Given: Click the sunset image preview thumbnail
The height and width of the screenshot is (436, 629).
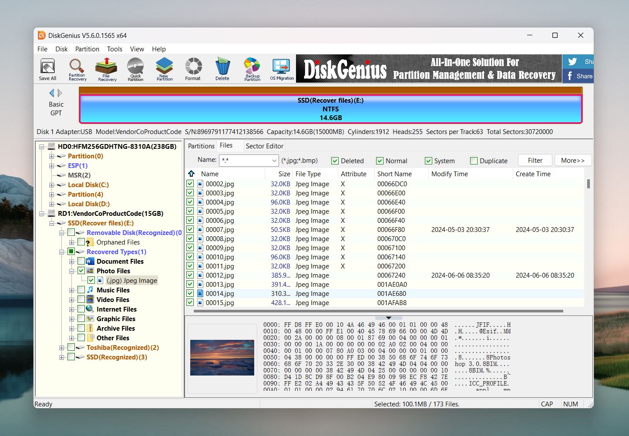Looking at the screenshot, I should pos(222,358).
